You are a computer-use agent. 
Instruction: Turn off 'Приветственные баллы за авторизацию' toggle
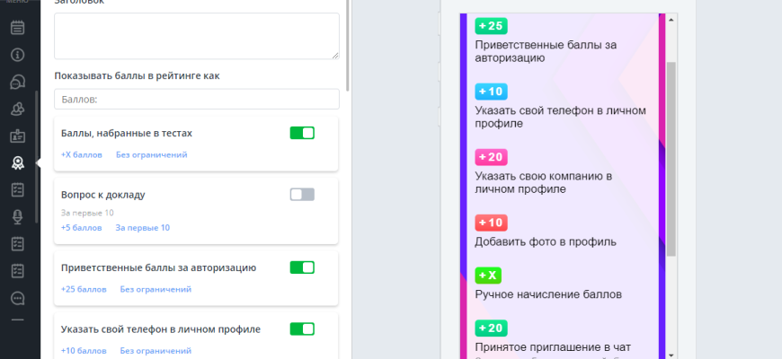click(x=302, y=267)
